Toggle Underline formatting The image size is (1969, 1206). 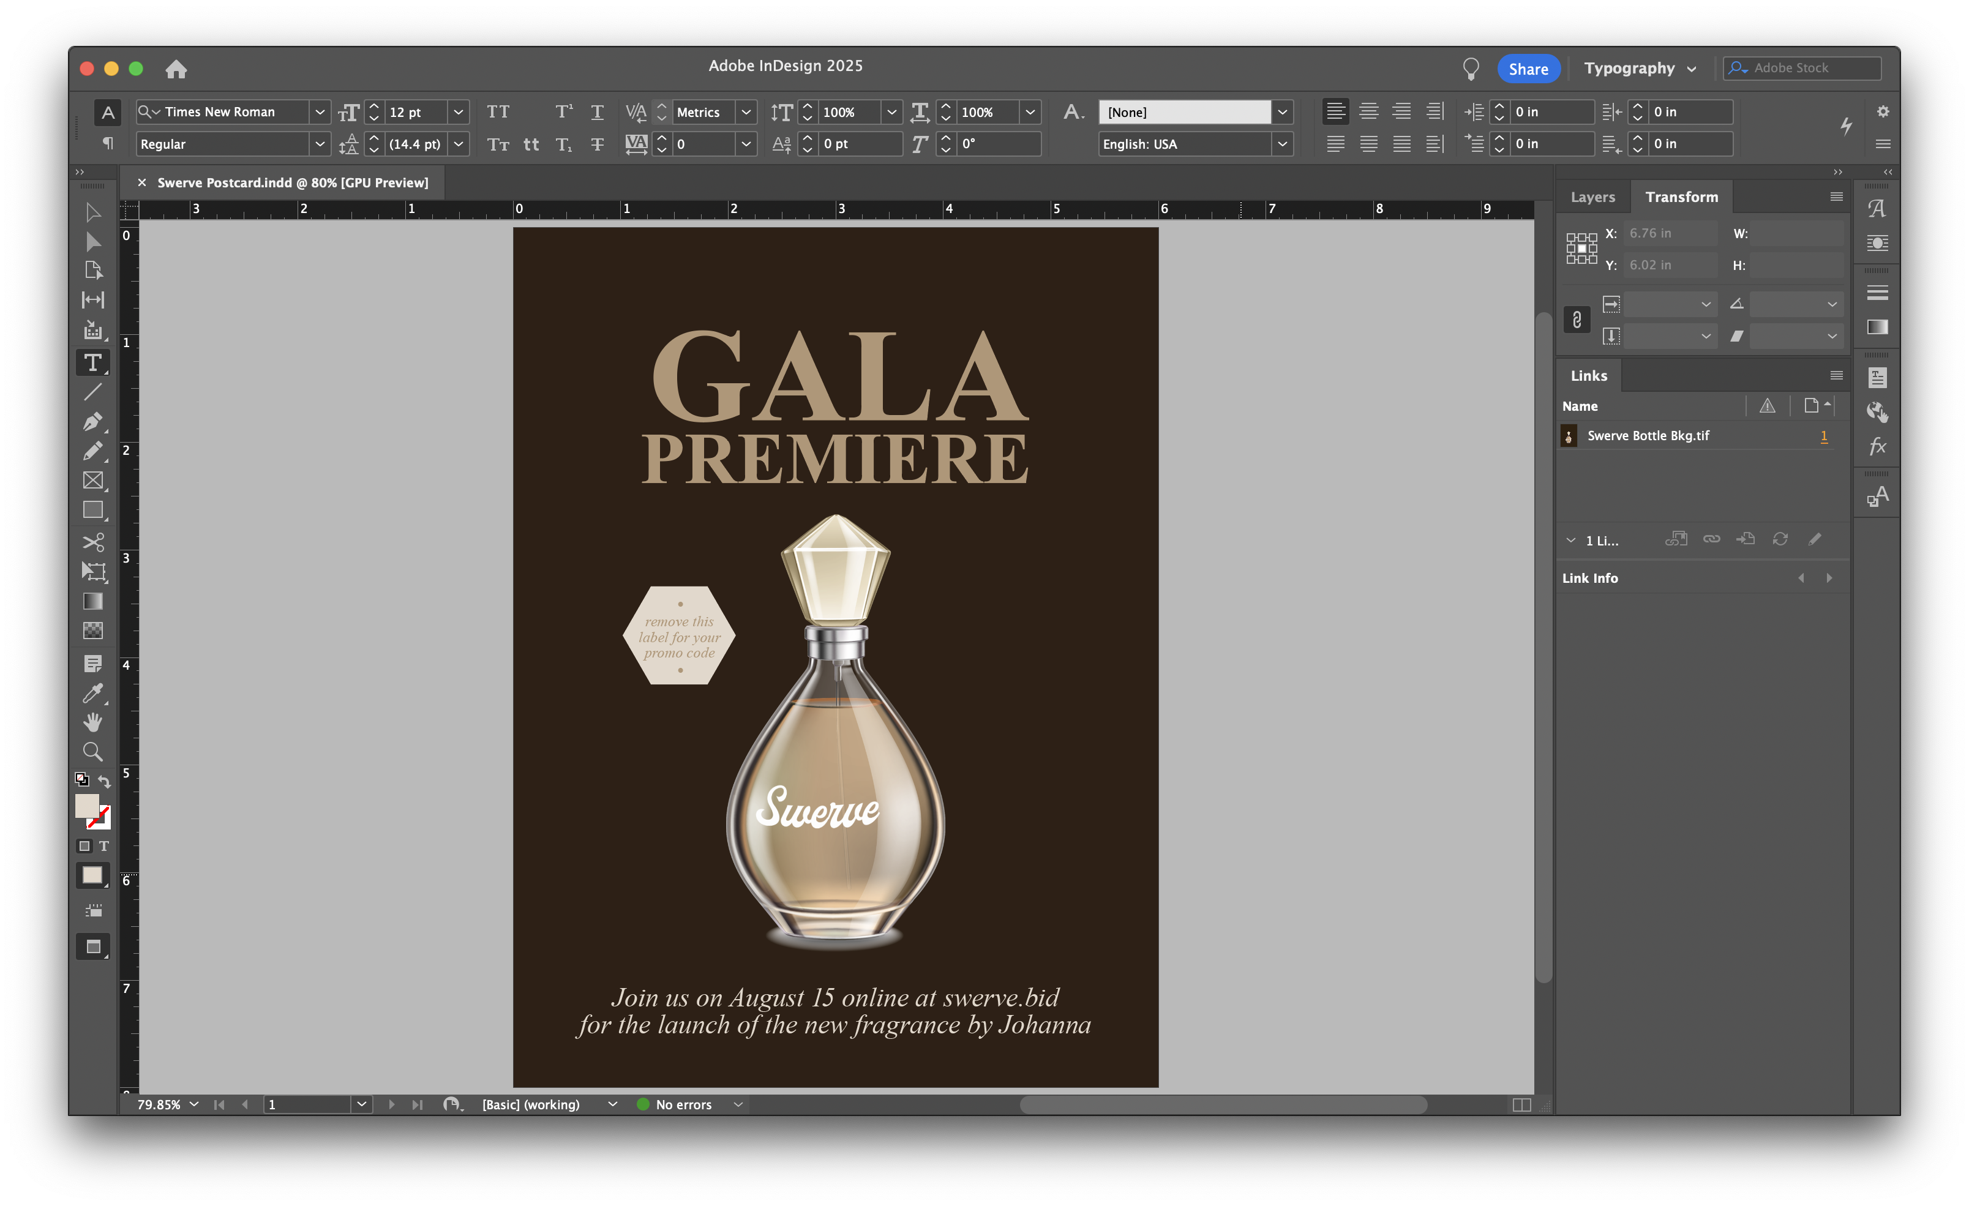(x=597, y=112)
